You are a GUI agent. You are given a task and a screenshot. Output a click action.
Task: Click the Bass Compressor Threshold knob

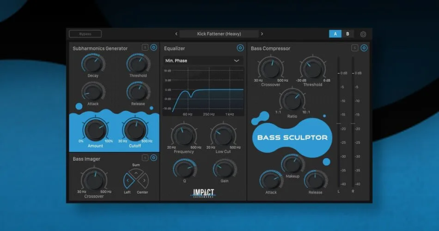(x=313, y=69)
